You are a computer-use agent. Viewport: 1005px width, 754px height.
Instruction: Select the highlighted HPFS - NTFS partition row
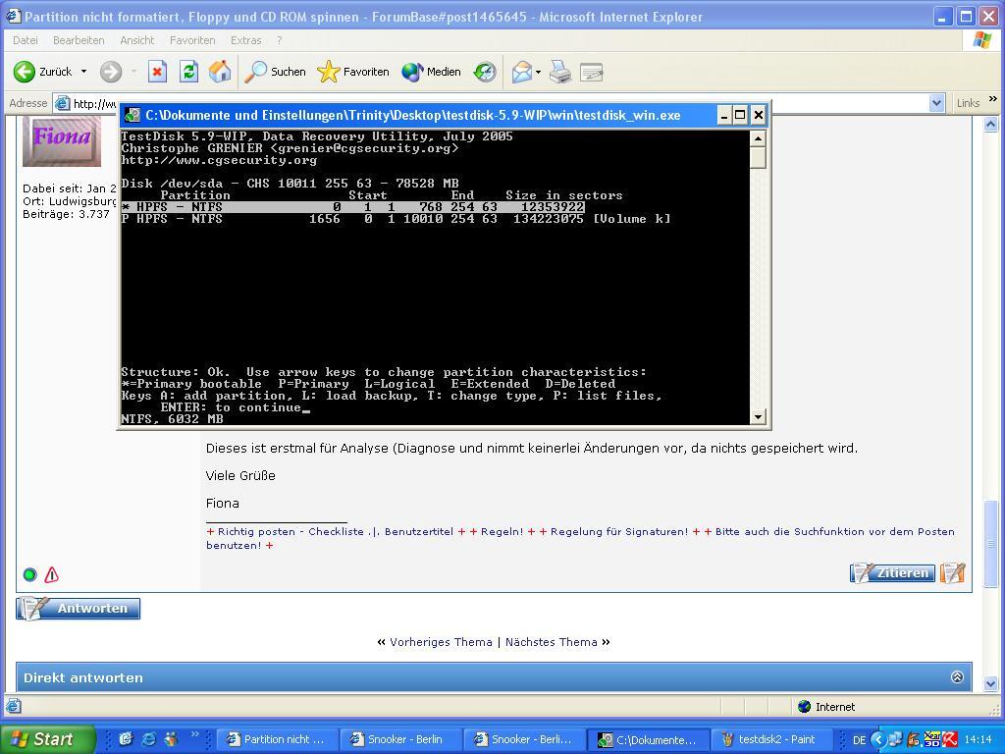point(352,207)
